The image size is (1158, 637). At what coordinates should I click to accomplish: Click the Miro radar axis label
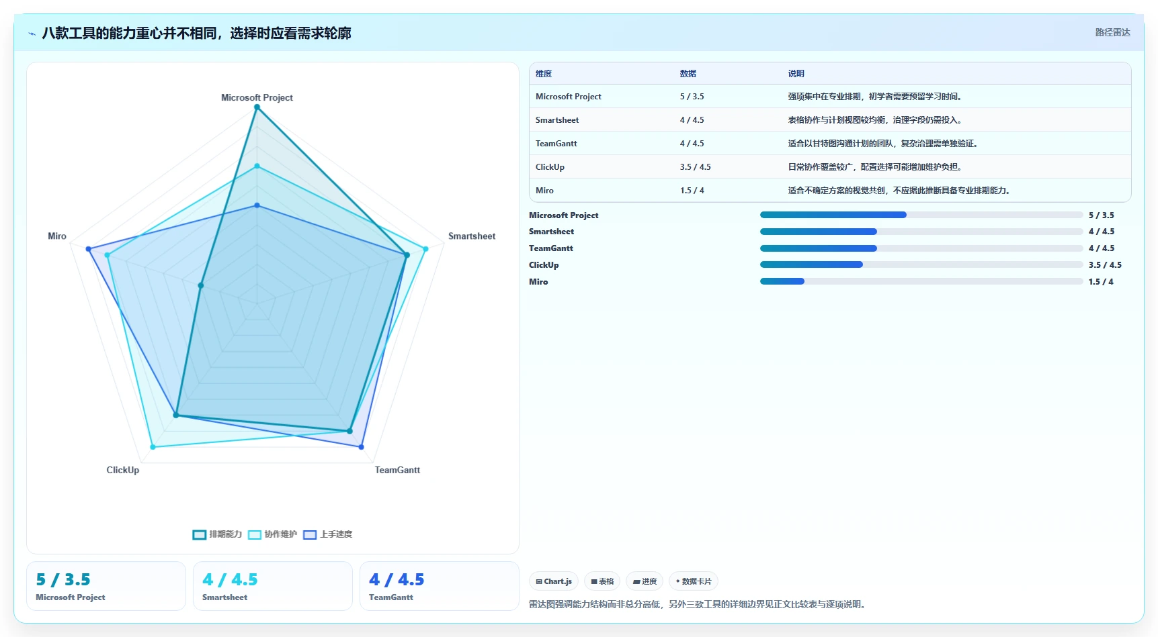pos(57,236)
